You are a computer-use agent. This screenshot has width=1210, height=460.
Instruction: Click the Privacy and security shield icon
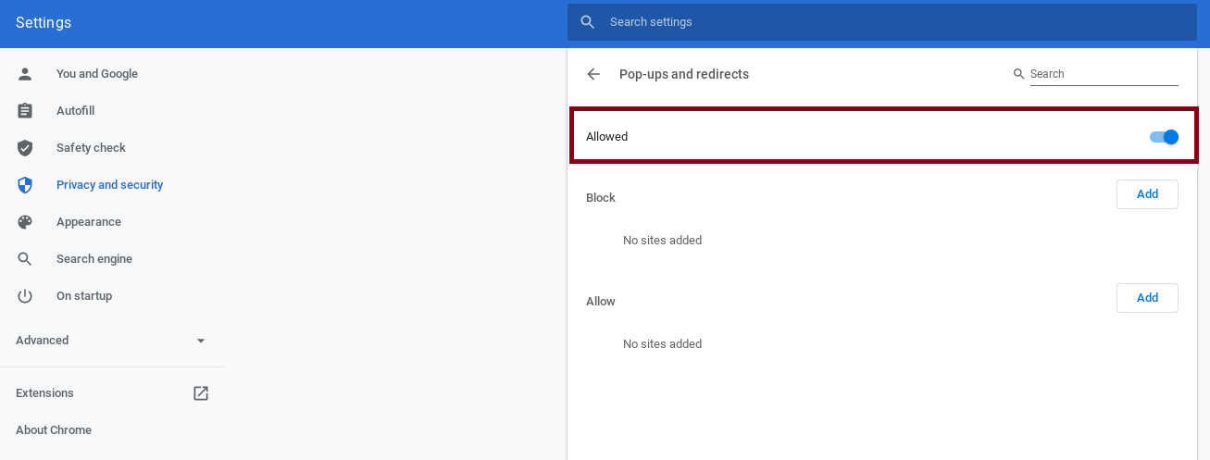tap(25, 185)
